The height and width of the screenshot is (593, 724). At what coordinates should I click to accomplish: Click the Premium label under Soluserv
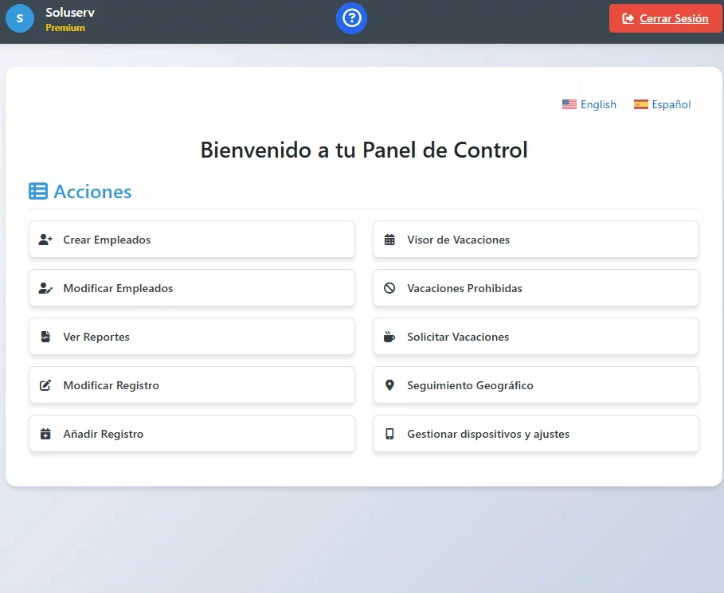[65, 28]
